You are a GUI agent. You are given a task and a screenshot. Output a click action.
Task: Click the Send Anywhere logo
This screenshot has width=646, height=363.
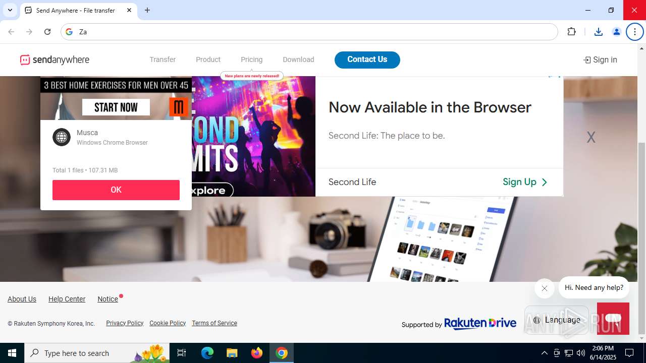click(x=55, y=60)
